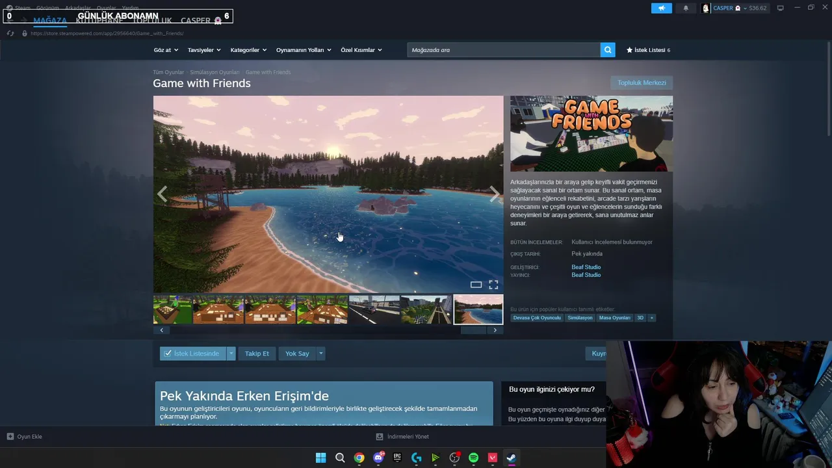
Task: Open Oynamanın Yolları dropdown menu
Action: point(304,50)
